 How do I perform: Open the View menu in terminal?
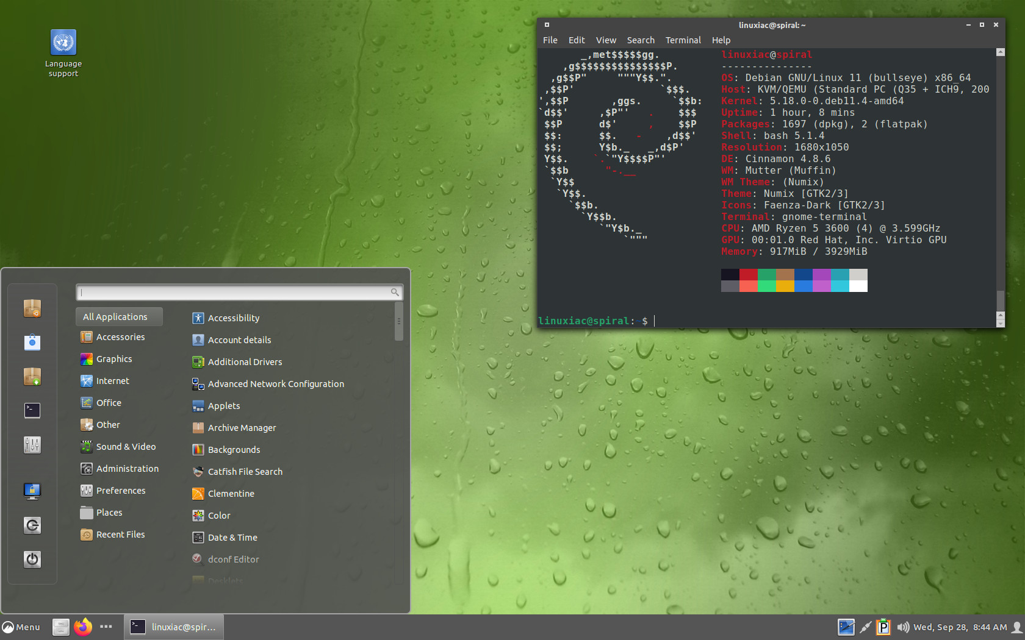click(x=606, y=40)
